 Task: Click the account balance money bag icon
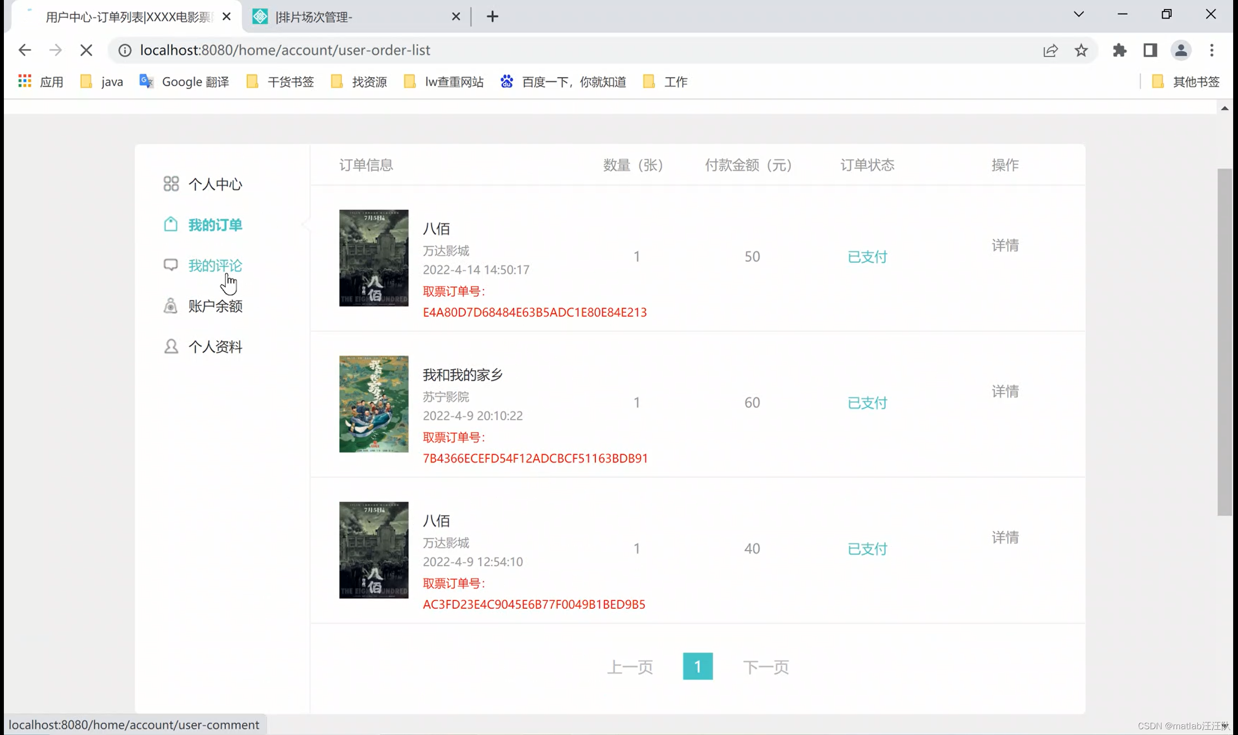(x=170, y=306)
